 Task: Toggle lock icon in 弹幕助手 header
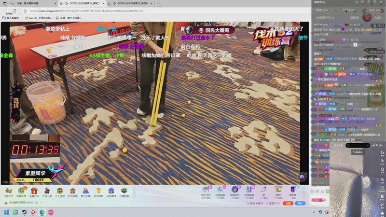[369, 2]
